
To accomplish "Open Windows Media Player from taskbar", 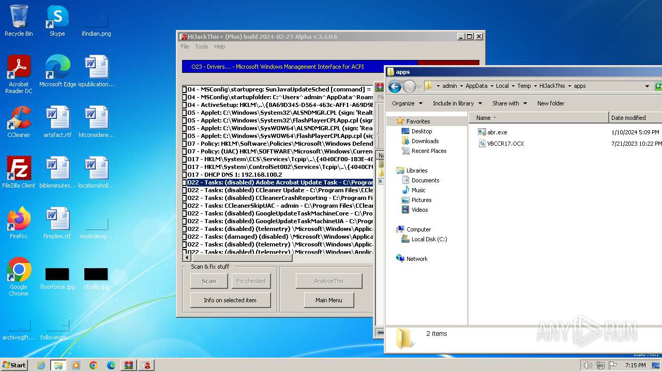I will coord(76,365).
